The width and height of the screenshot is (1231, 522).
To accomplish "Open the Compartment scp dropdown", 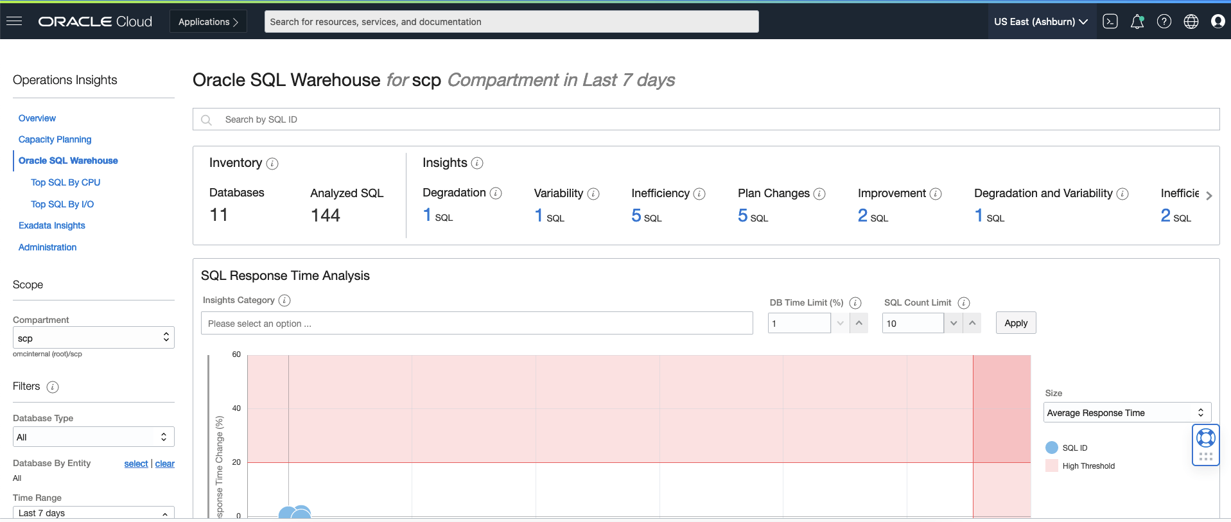I will (x=93, y=338).
